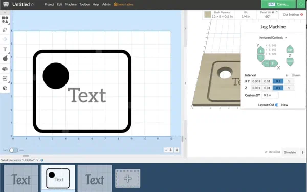Click the Cut Settings warning icon

302,14
